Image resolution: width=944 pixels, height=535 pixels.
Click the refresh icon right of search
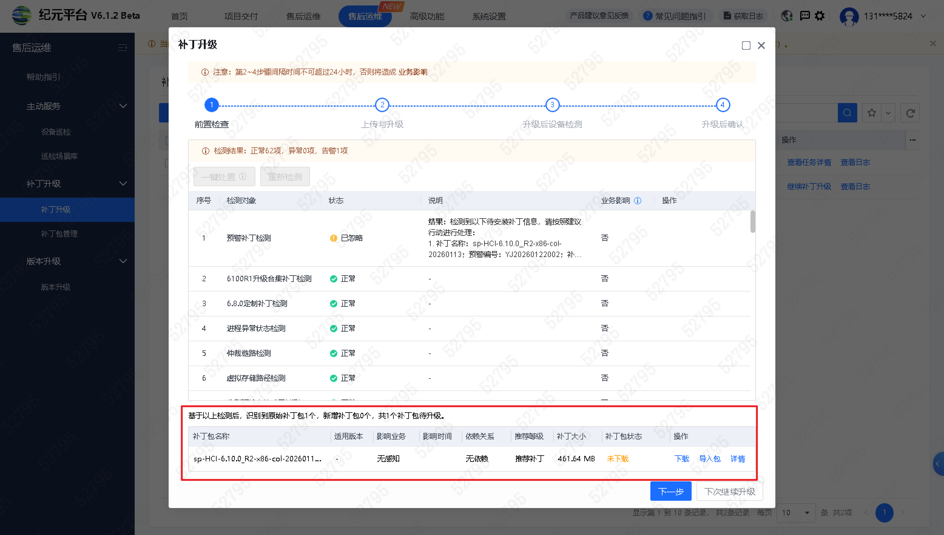click(910, 113)
